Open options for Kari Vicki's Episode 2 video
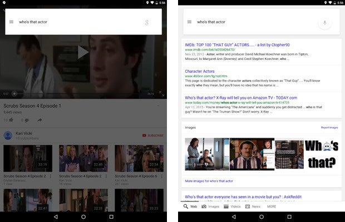The image size is (345, 222). pyautogui.click(x=106, y=176)
